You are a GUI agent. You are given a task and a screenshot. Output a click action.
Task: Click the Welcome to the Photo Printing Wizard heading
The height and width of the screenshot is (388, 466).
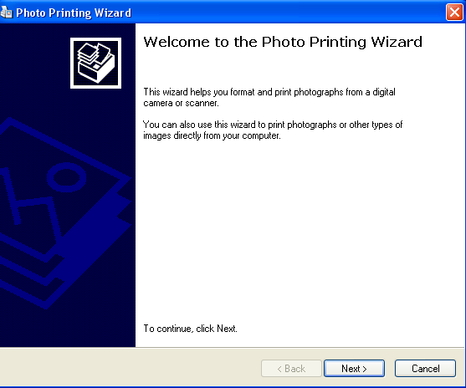[283, 42]
